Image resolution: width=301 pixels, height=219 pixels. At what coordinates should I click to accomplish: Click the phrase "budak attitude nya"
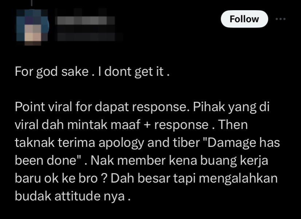(70, 196)
